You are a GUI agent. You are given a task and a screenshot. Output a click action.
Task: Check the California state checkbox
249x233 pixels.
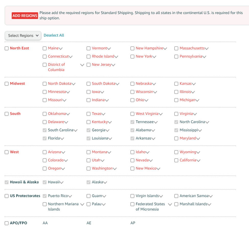click(176, 160)
